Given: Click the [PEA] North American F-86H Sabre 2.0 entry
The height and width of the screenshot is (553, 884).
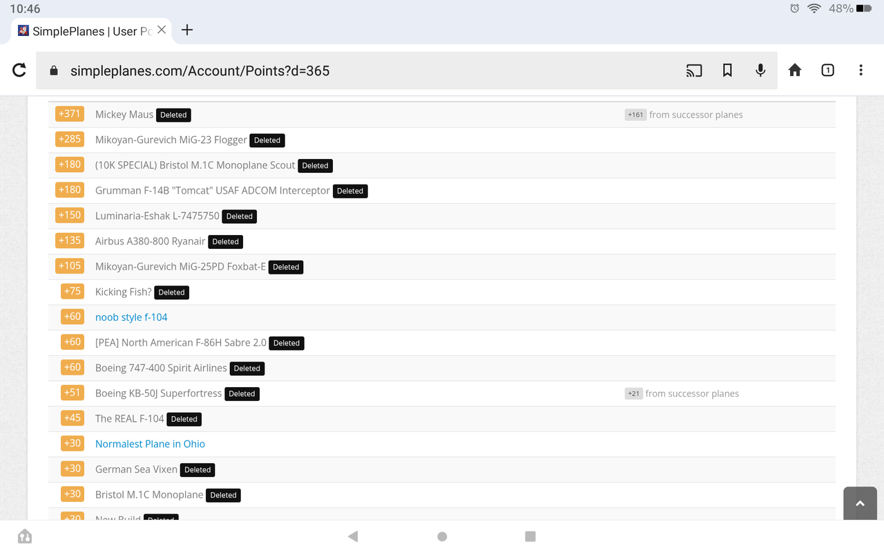Looking at the screenshot, I should 181,342.
